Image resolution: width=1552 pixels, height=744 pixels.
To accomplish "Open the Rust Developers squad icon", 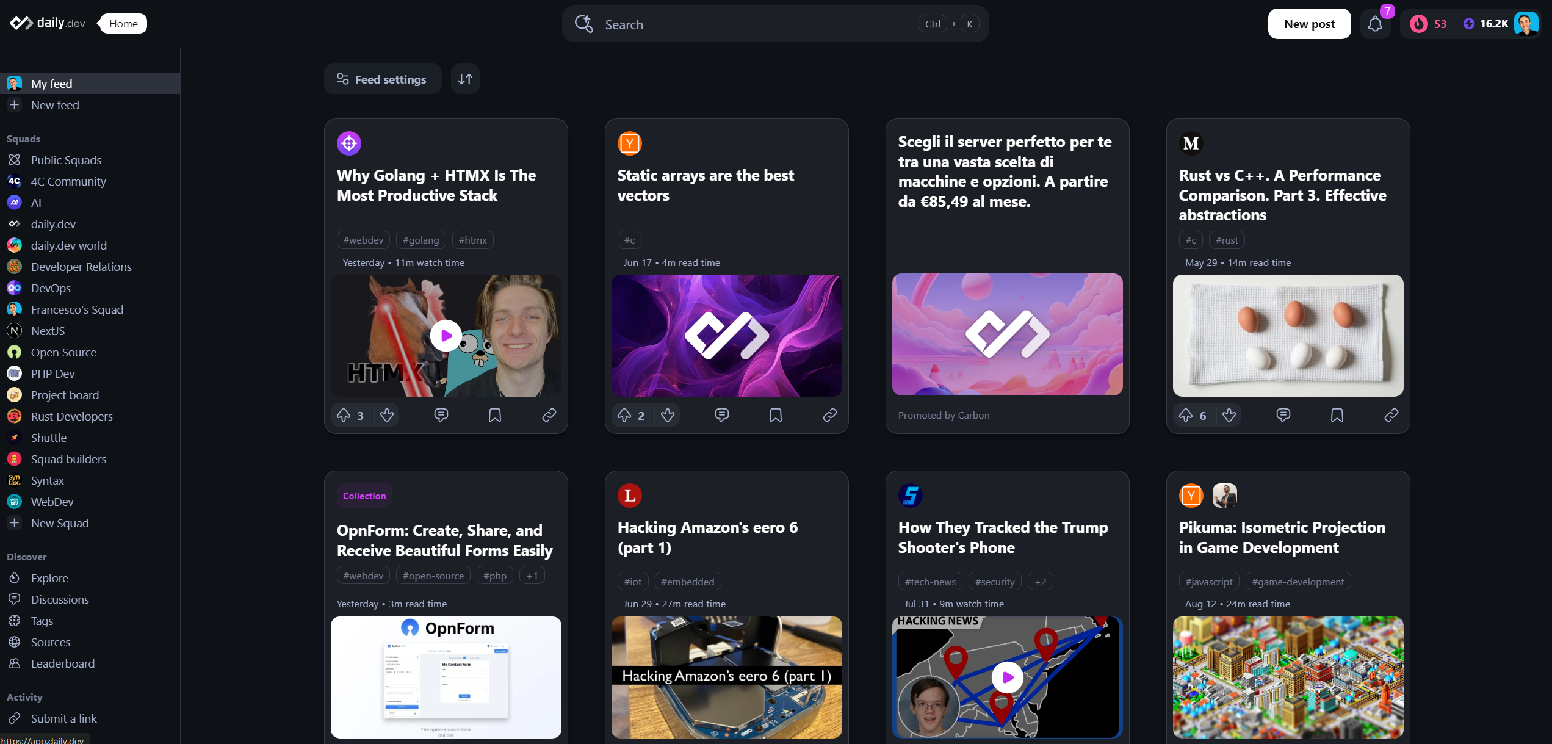I will point(14,416).
